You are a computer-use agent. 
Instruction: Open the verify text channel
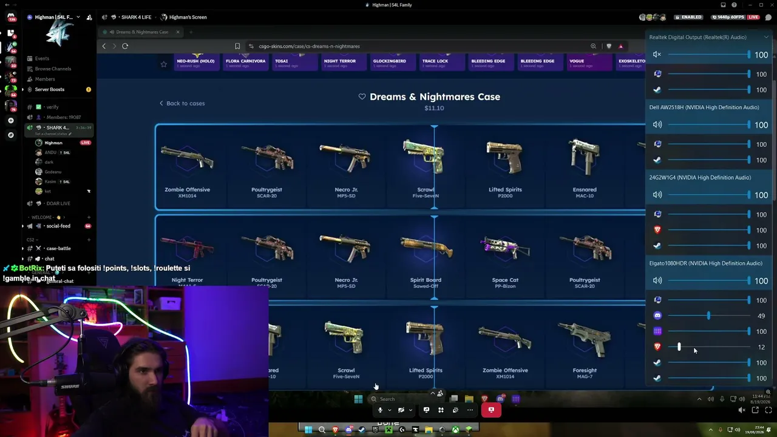[x=52, y=107]
